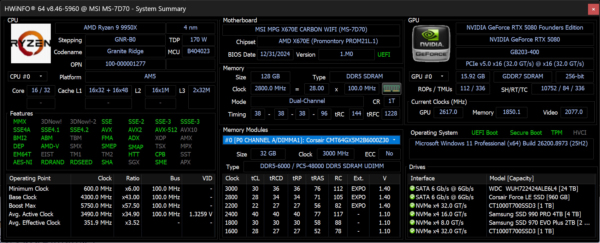Click the tRCD column header
This screenshot has width=600, height=243.
coord(276,178)
